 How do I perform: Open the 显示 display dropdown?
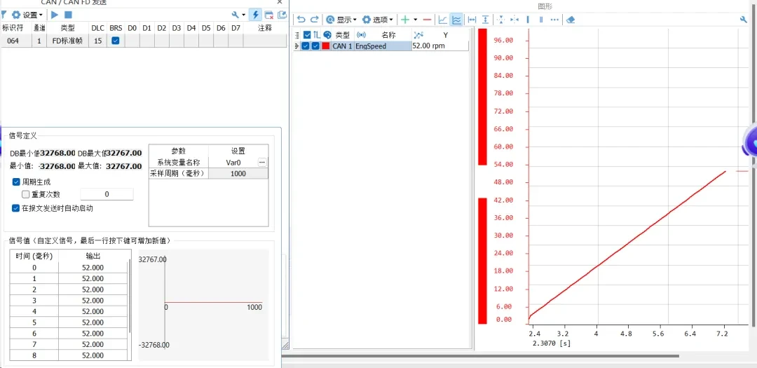click(x=341, y=20)
